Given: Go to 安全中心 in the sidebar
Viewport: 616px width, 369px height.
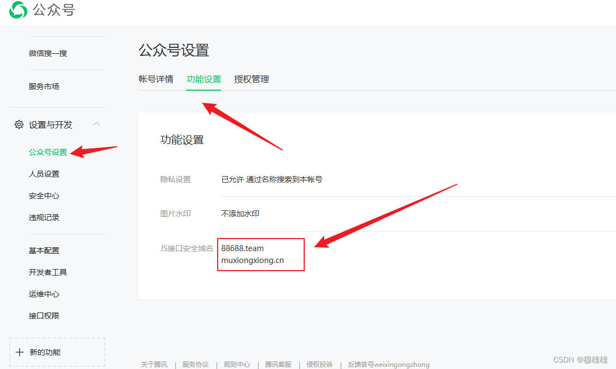Looking at the screenshot, I should tap(44, 196).
